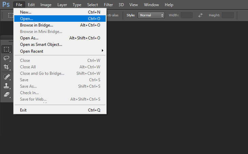Click the marquee tool preset icon in options bar

11,15
